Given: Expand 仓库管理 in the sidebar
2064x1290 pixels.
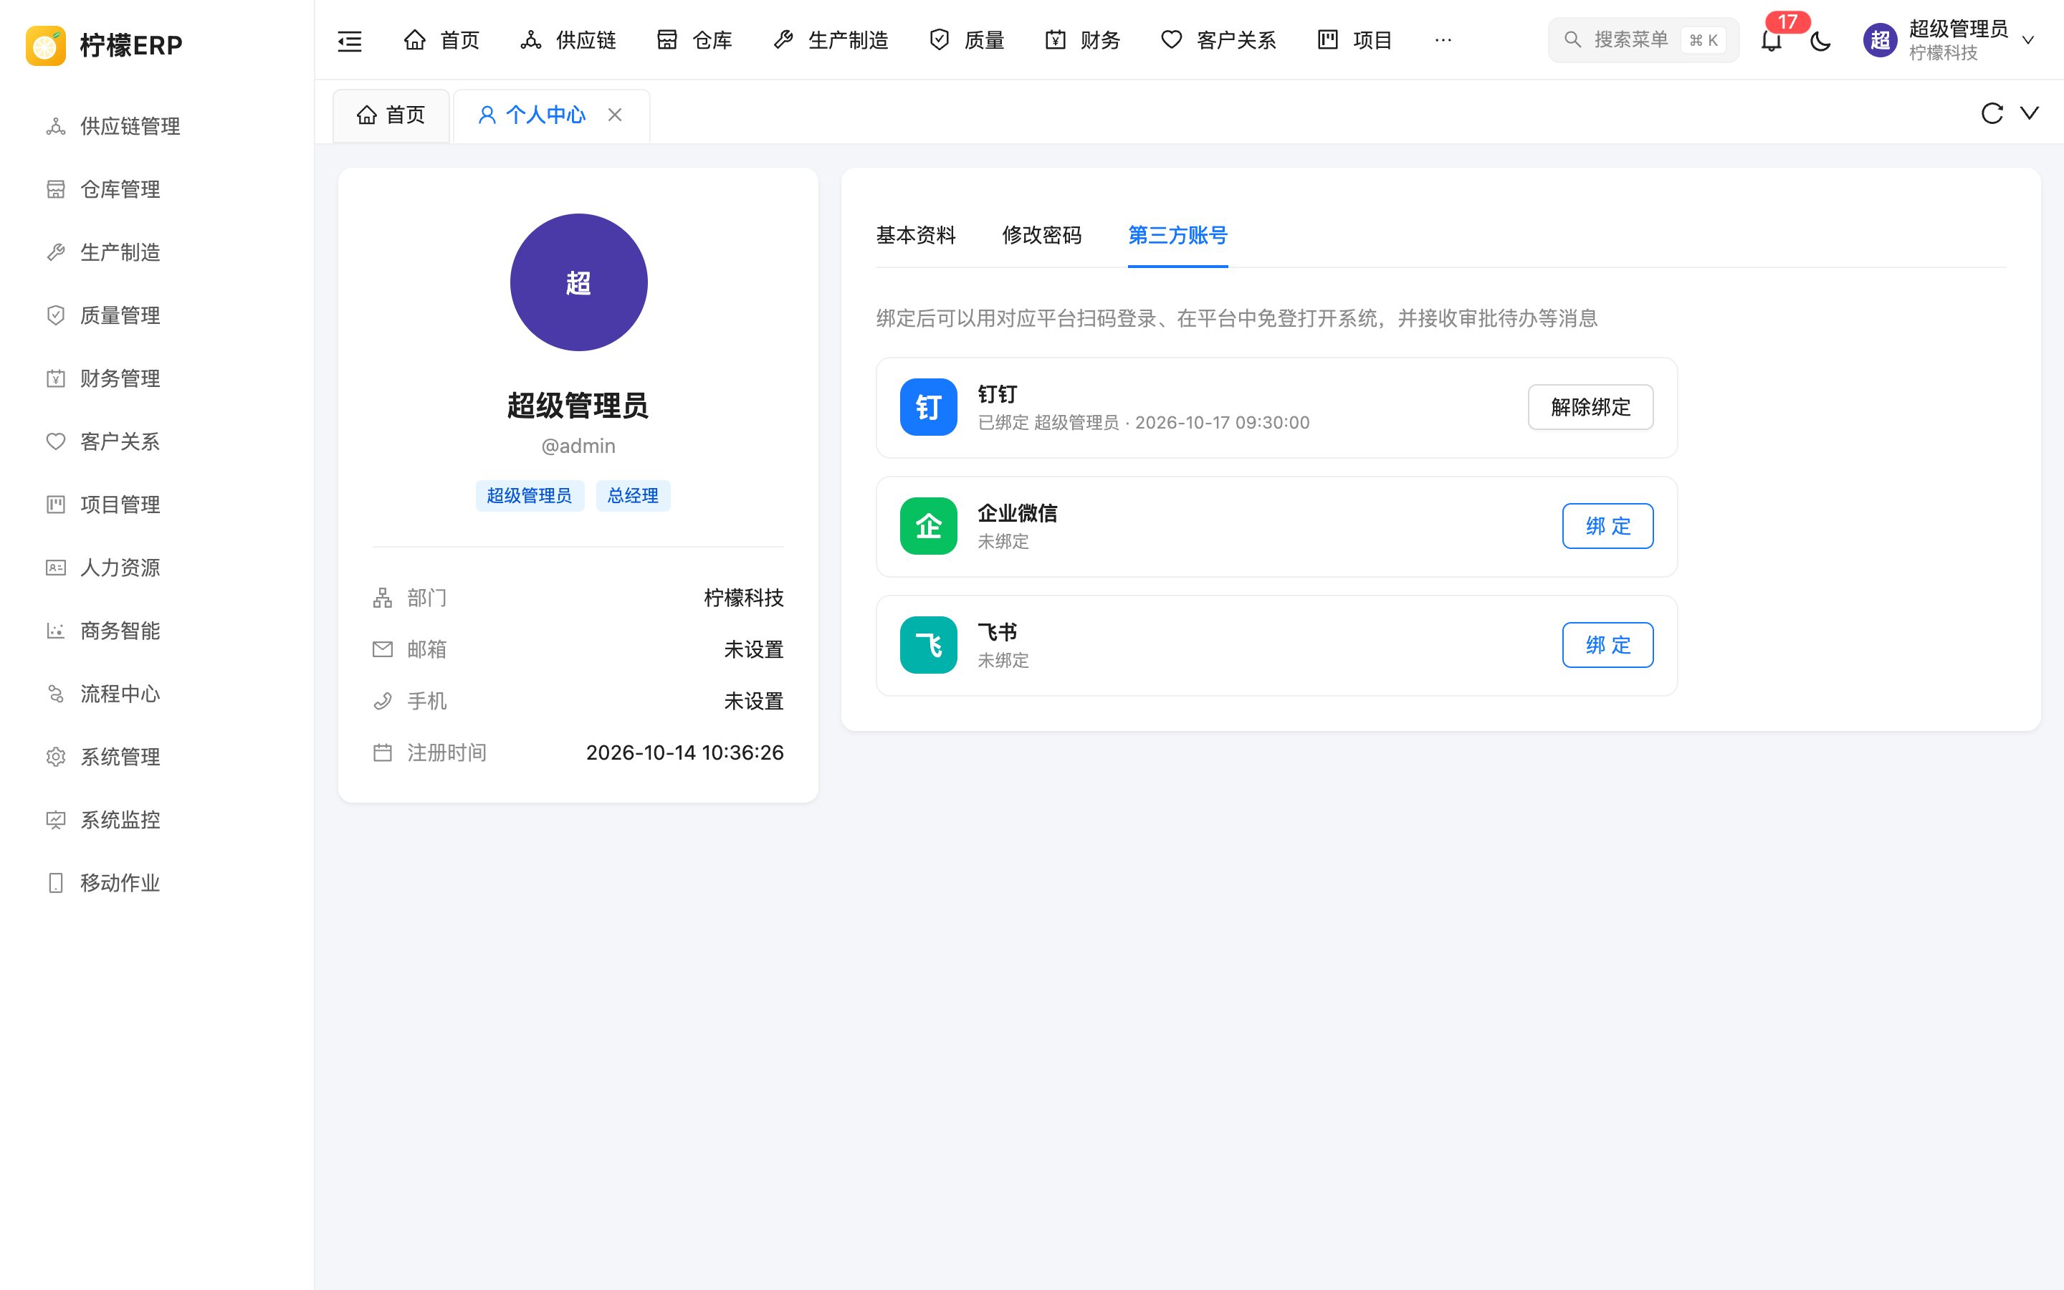Looking at the screenshot, I should [157, 189].
